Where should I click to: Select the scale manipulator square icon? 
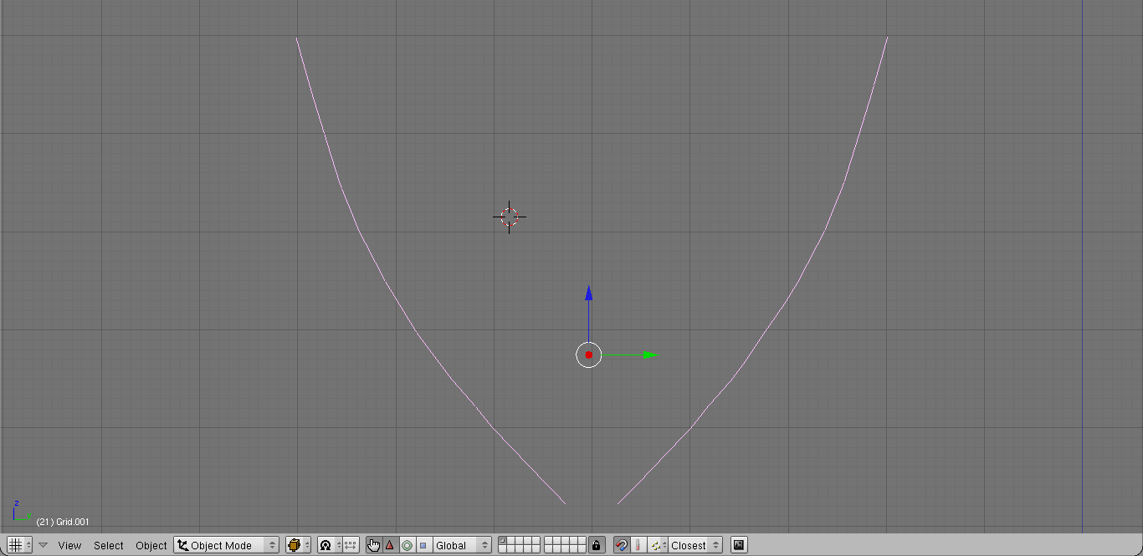[x=423, y=545]
